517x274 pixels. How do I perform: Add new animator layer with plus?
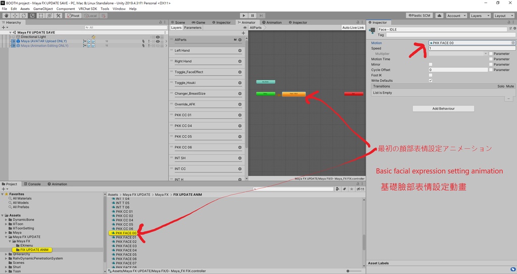243,33
